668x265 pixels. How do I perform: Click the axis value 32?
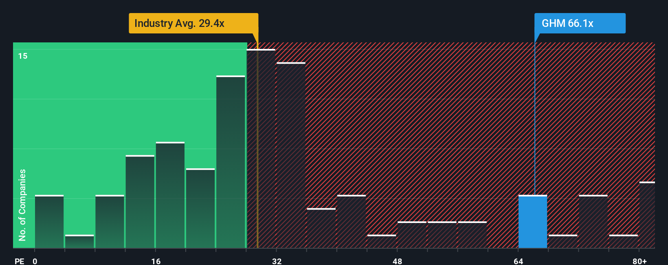tap(277, 261)
